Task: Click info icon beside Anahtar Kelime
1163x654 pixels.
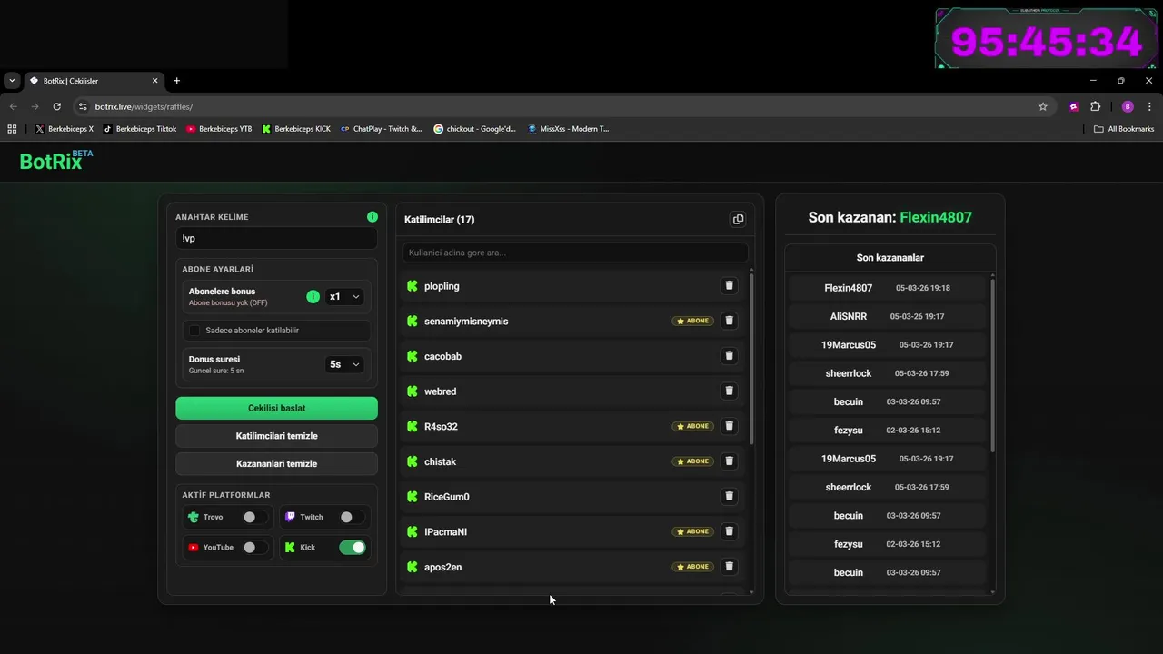Action: (372, 217)
